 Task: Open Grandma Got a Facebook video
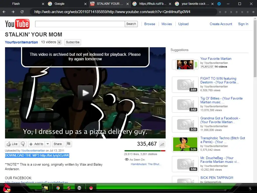220,120
